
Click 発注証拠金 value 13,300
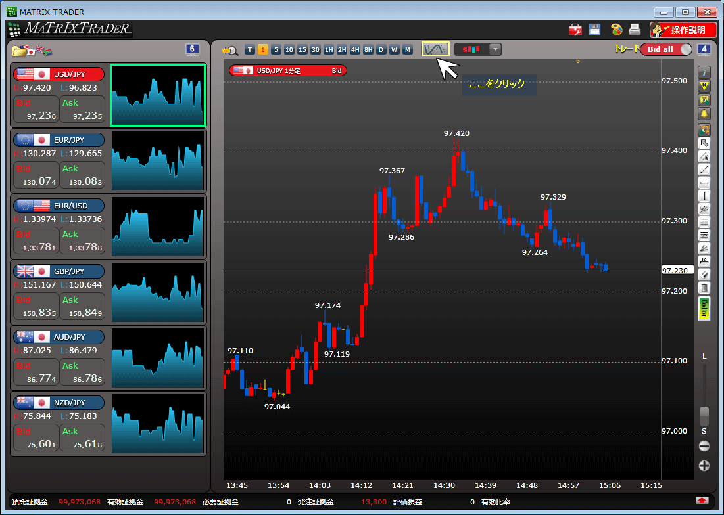coord(374,502)
